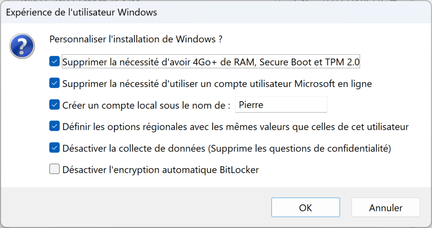Click the 'Personnaliser l'installation de Windows ?' heading
Screen dimensions: 432x228
pyautogui.click(x=136, y=39)
